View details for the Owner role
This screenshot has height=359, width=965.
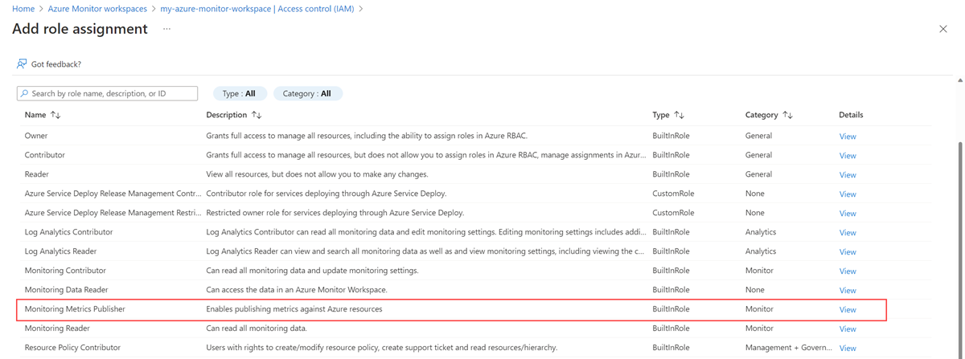(848, 137)
